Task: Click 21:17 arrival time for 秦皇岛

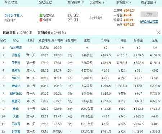Action: coord(44,101)
